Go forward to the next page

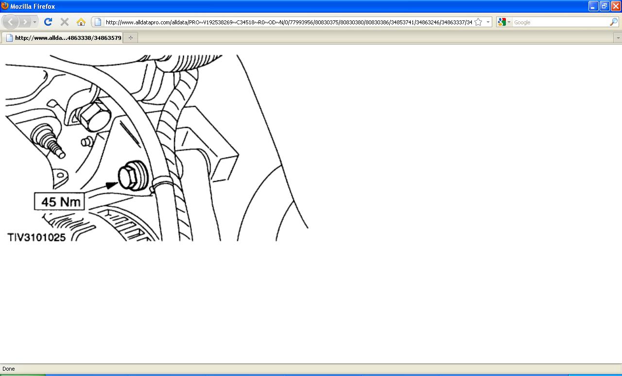(x=25, y=22)
